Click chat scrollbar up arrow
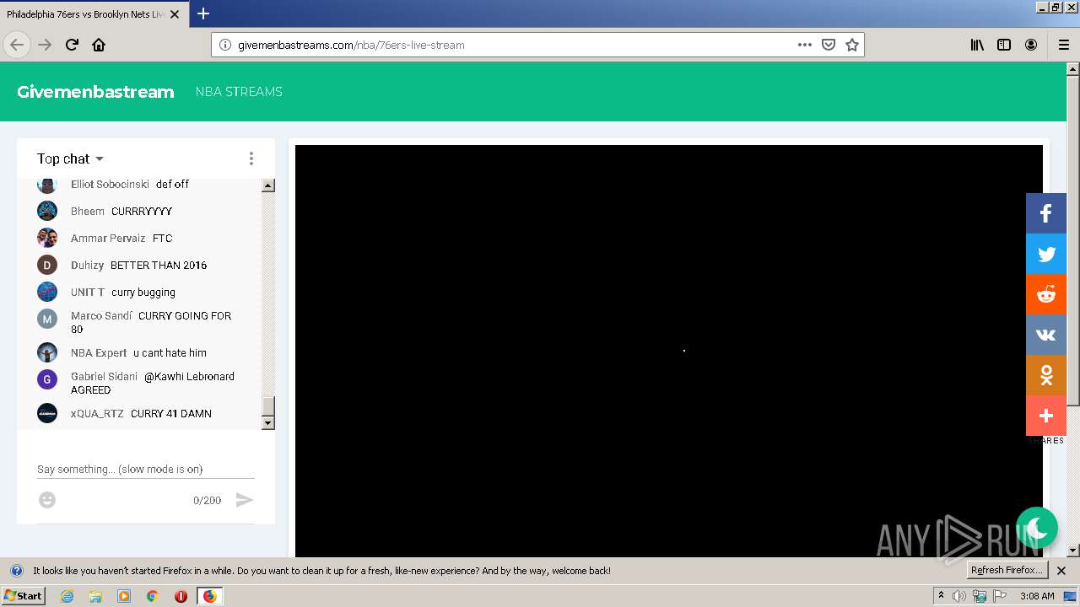This screenshot has height=607, width=1080. coord(268,185)
